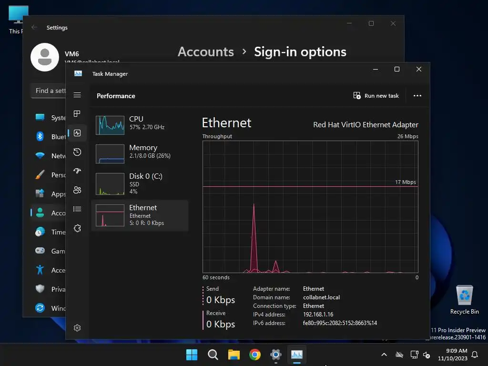
Task: Open Processes page in Task Manager sidebar
Action: pos(77,113)
